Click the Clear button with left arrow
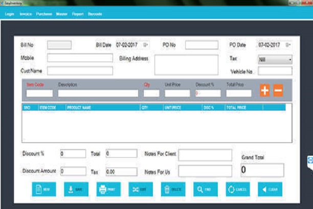 [x=270, y=189]
